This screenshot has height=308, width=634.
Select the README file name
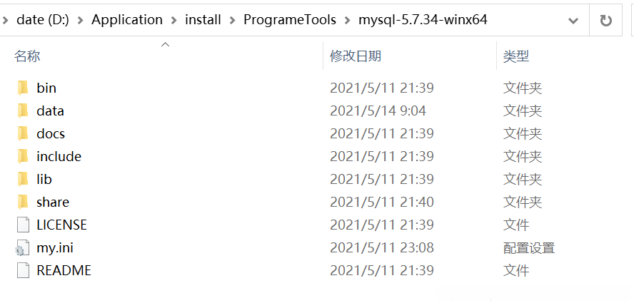64,270
